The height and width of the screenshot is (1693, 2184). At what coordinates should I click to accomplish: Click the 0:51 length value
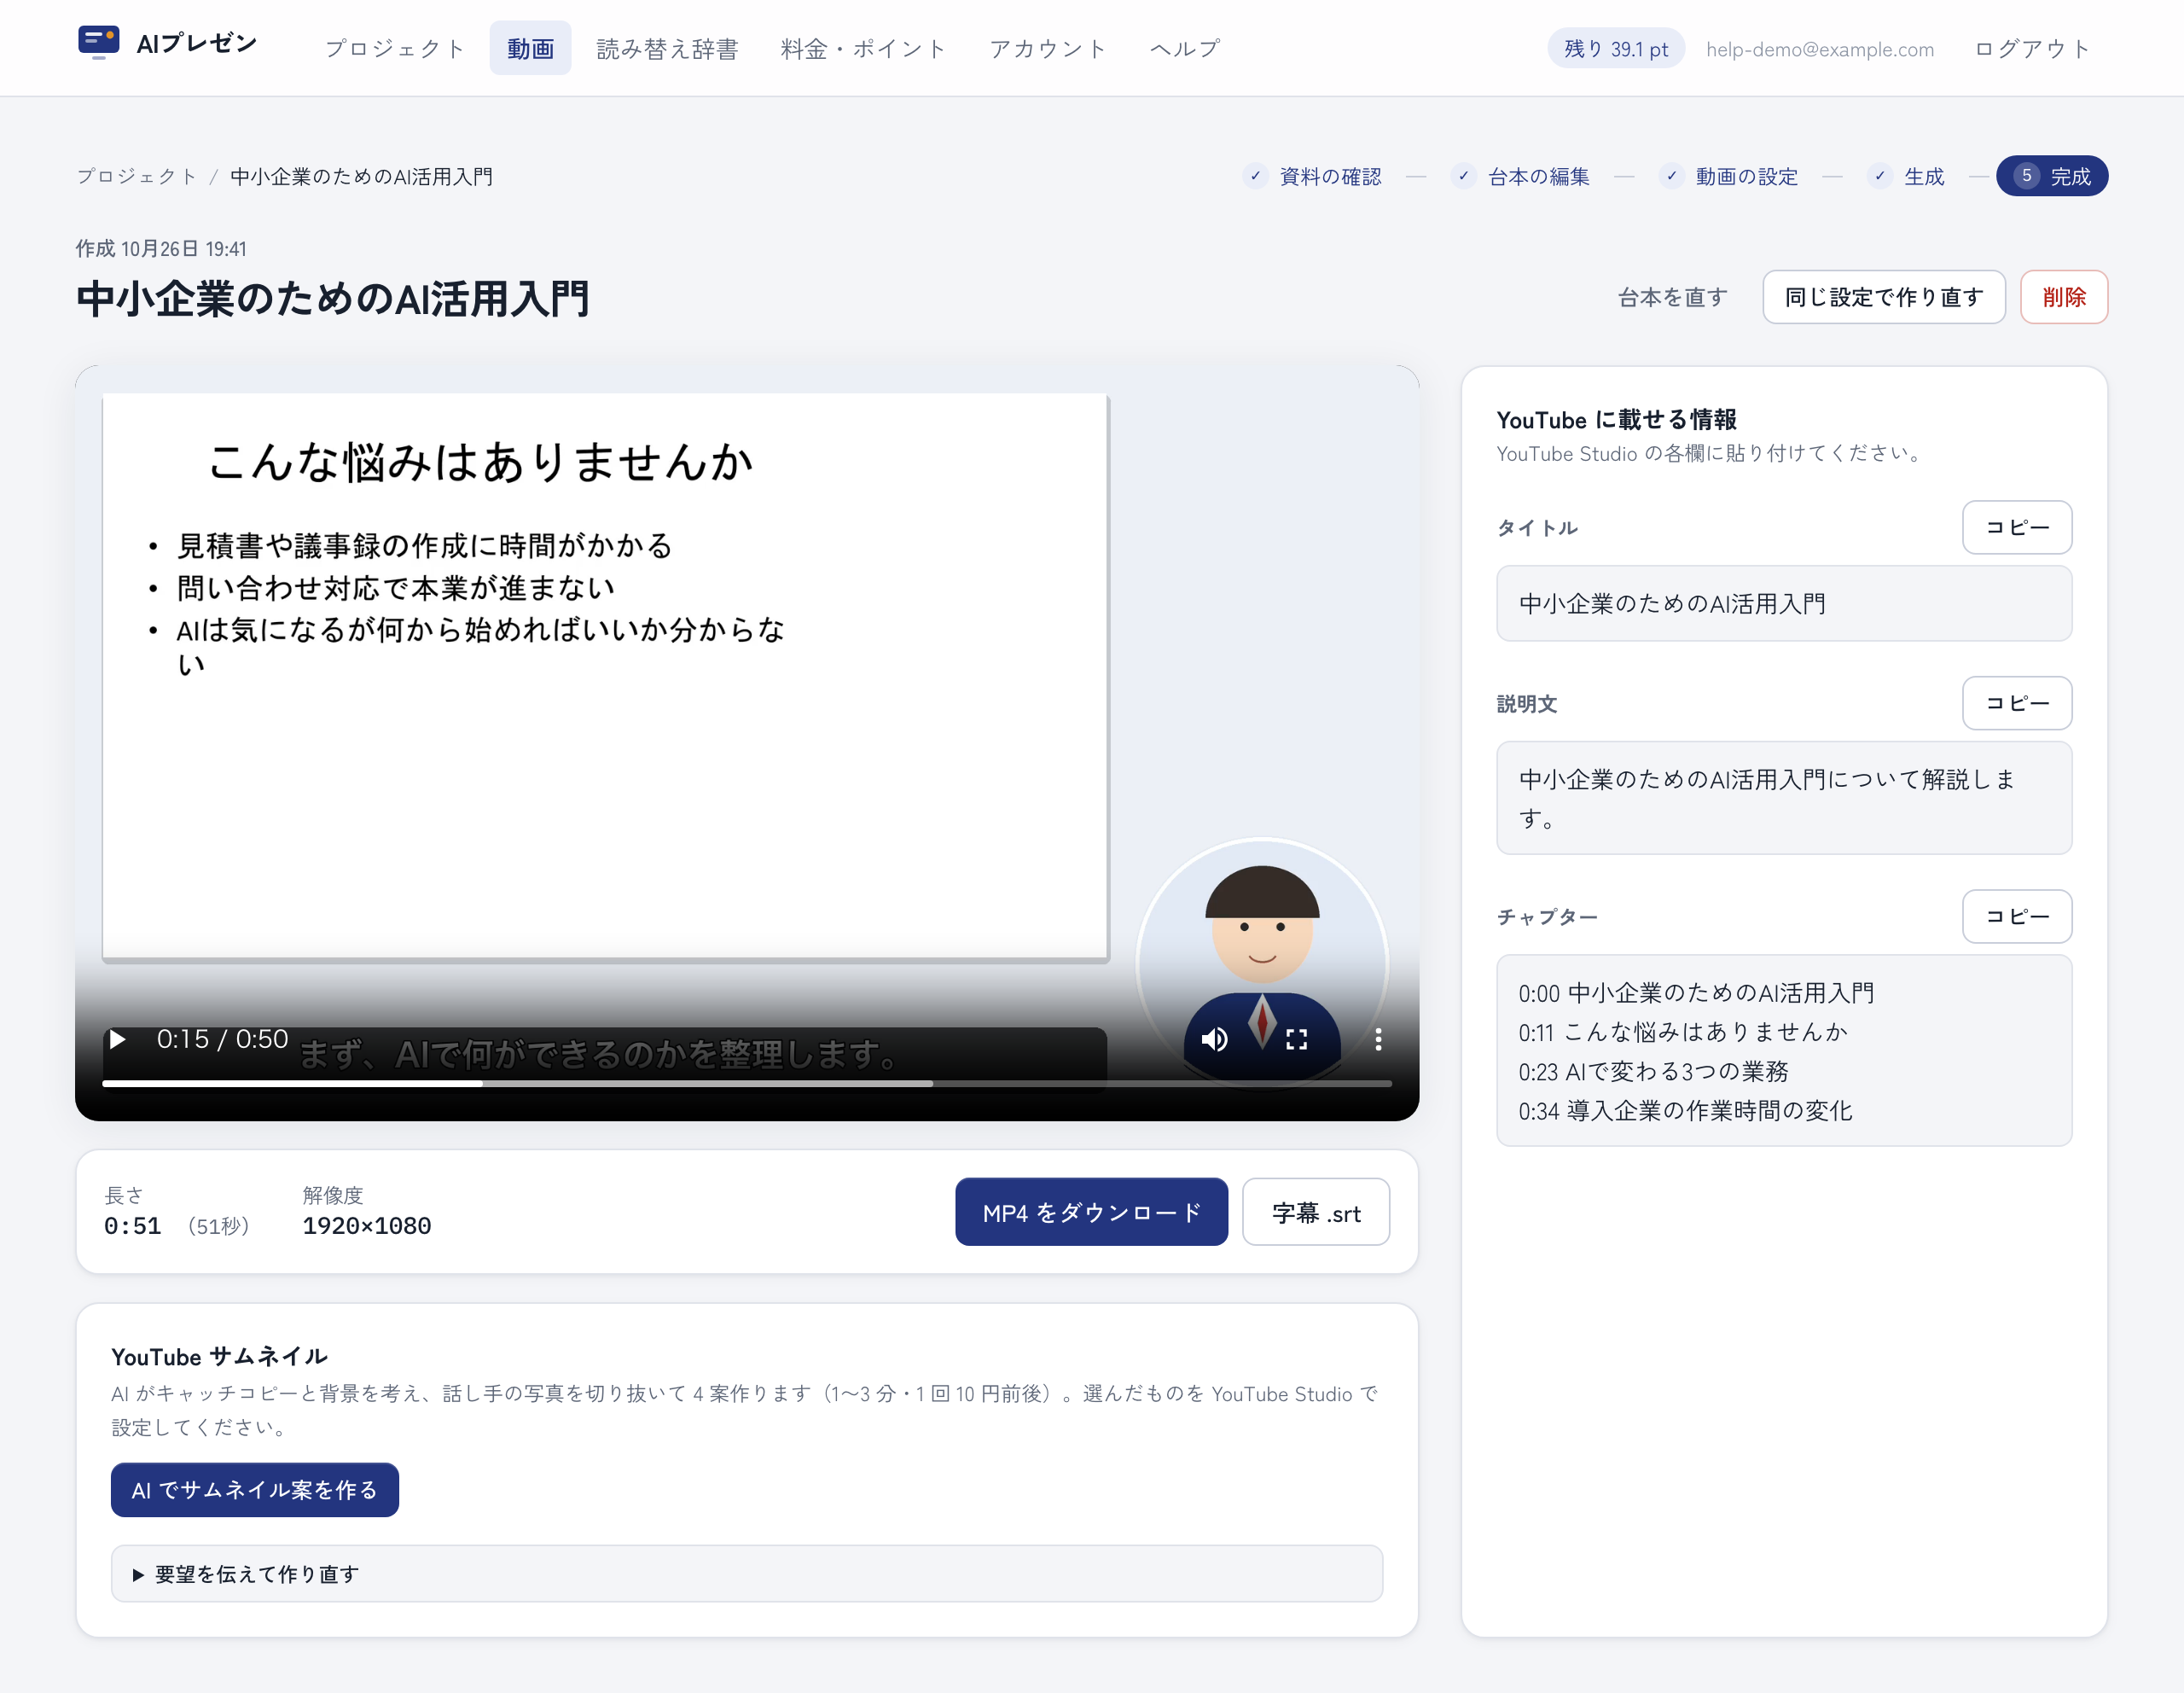pos(132,1225)
